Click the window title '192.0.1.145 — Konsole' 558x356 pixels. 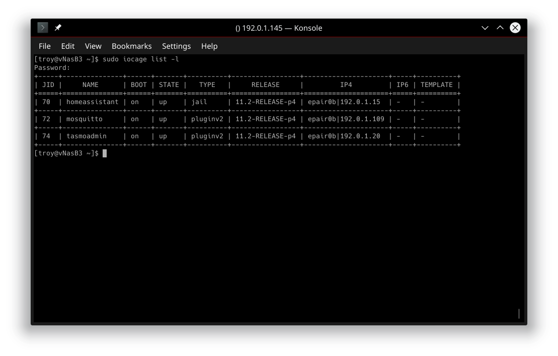[x=282, y=28]
